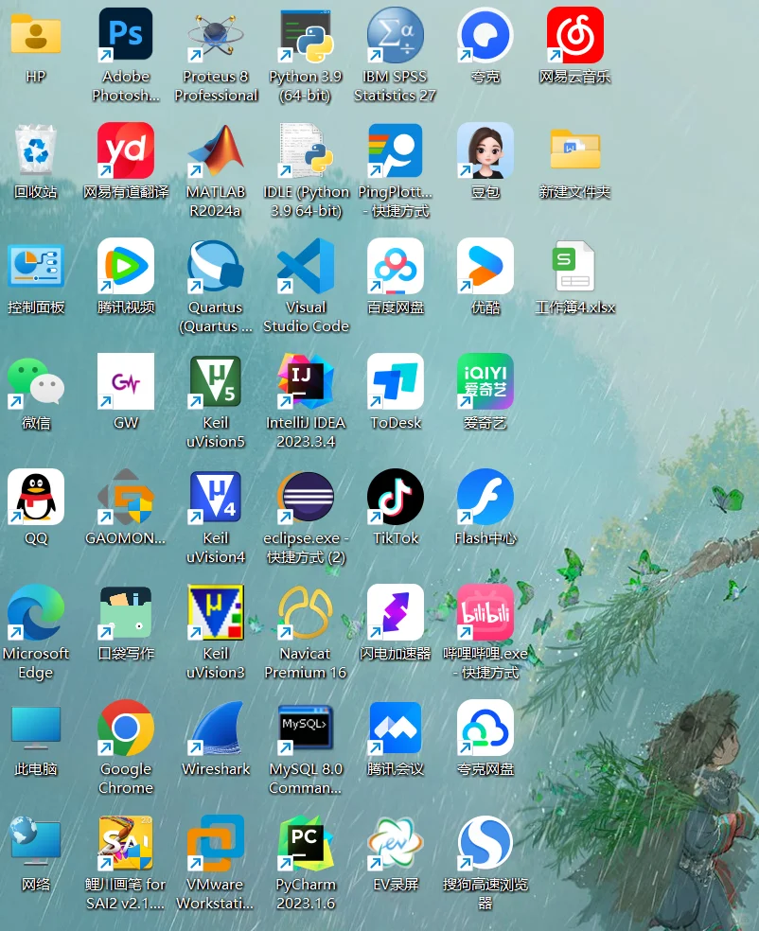Launch Adobe Photoshop shortcut
The image size is (759, 931).
tap(125, 34)
